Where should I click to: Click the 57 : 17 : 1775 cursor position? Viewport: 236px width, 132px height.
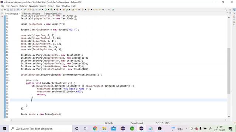point(163,123)
